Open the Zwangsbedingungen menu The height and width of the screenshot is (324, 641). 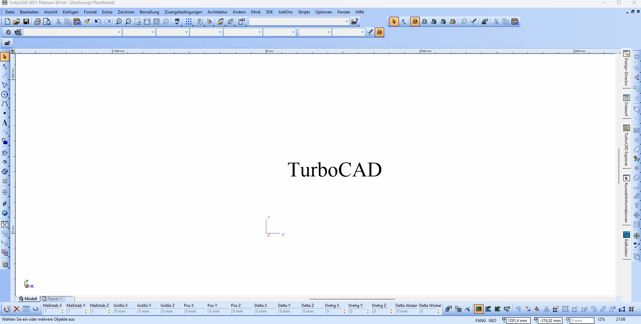coord(183,12)
